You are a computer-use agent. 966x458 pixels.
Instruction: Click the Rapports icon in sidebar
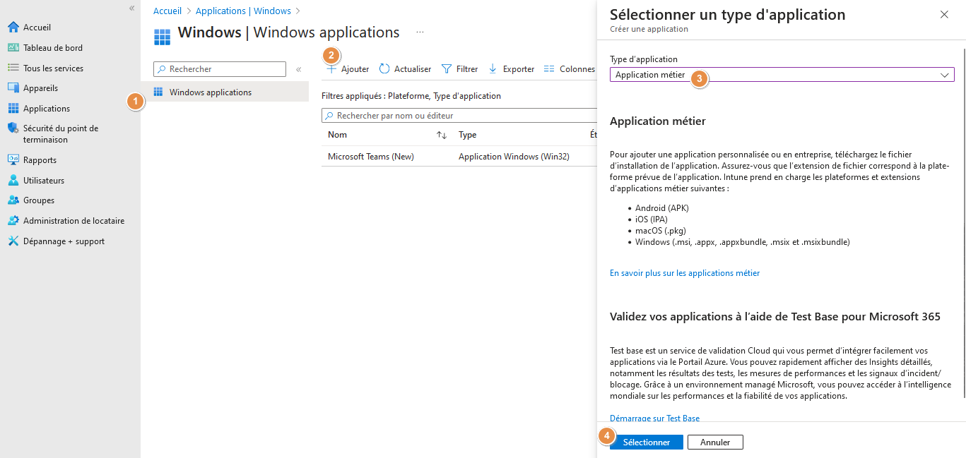point(13,160)
